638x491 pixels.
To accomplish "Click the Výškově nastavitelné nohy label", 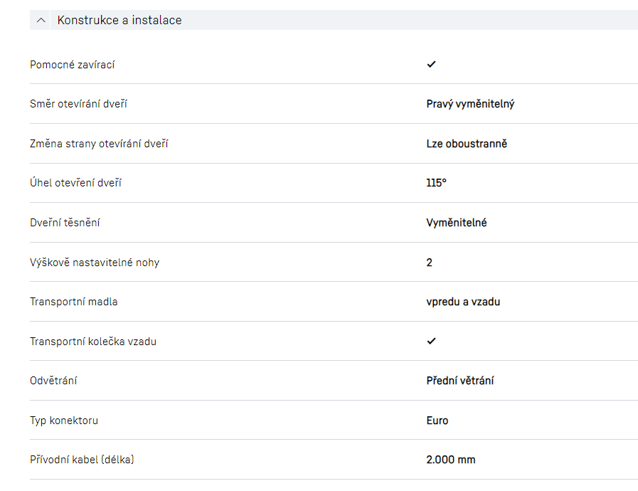I will [95, 263].
